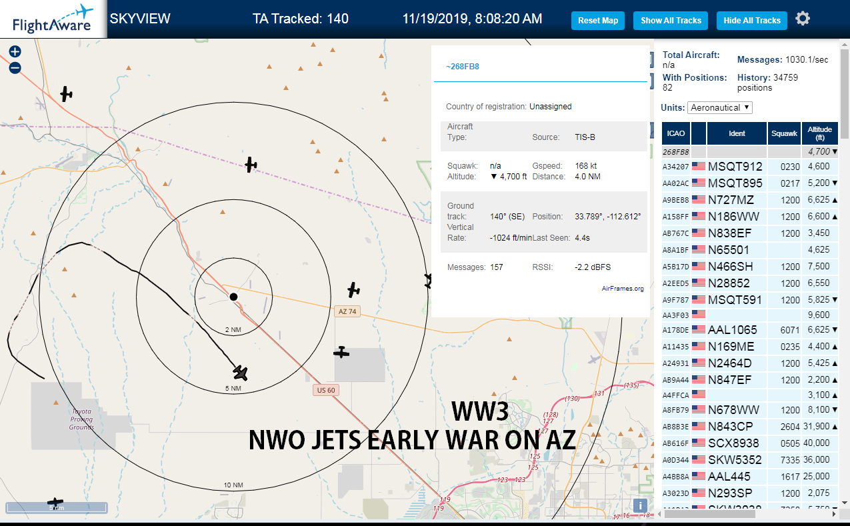Select the AAL1065 aircraft row
850x526 pixels.
[750, 329]
